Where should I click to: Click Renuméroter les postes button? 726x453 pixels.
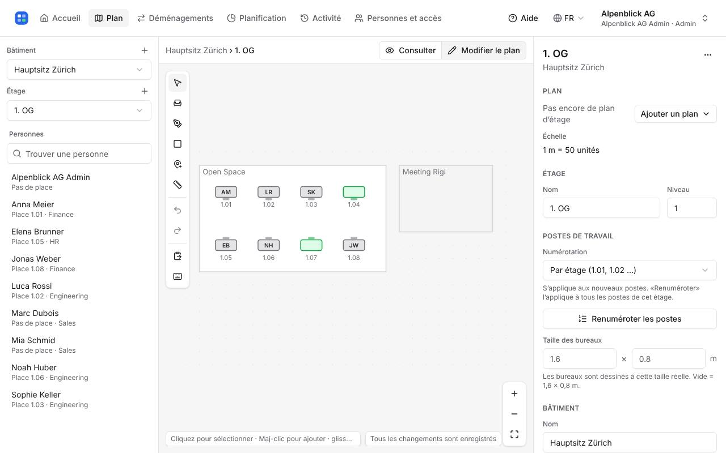coord(630,319)
